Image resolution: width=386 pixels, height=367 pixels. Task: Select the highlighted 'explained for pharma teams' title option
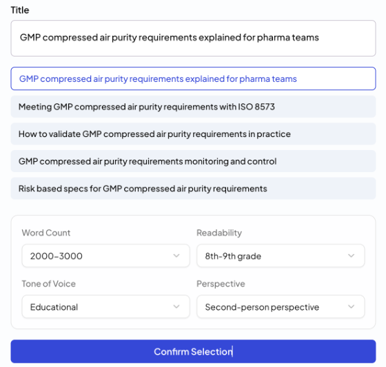click(193, 78)
